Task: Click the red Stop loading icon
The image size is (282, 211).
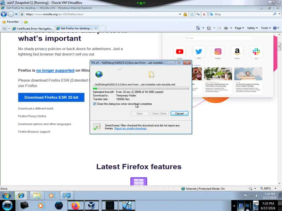Action: click(x=204, y=14)
